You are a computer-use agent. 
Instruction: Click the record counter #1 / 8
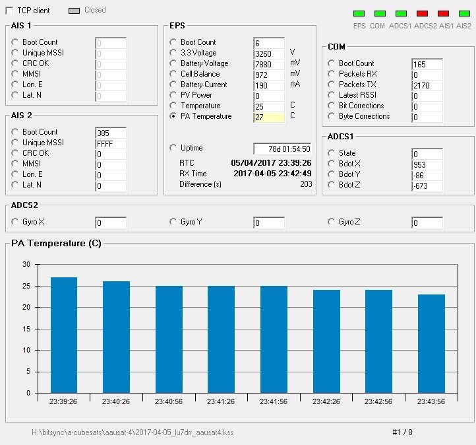pos(402,432)
